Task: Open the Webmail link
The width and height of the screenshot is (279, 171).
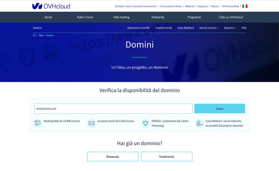Action: (190, 6)
